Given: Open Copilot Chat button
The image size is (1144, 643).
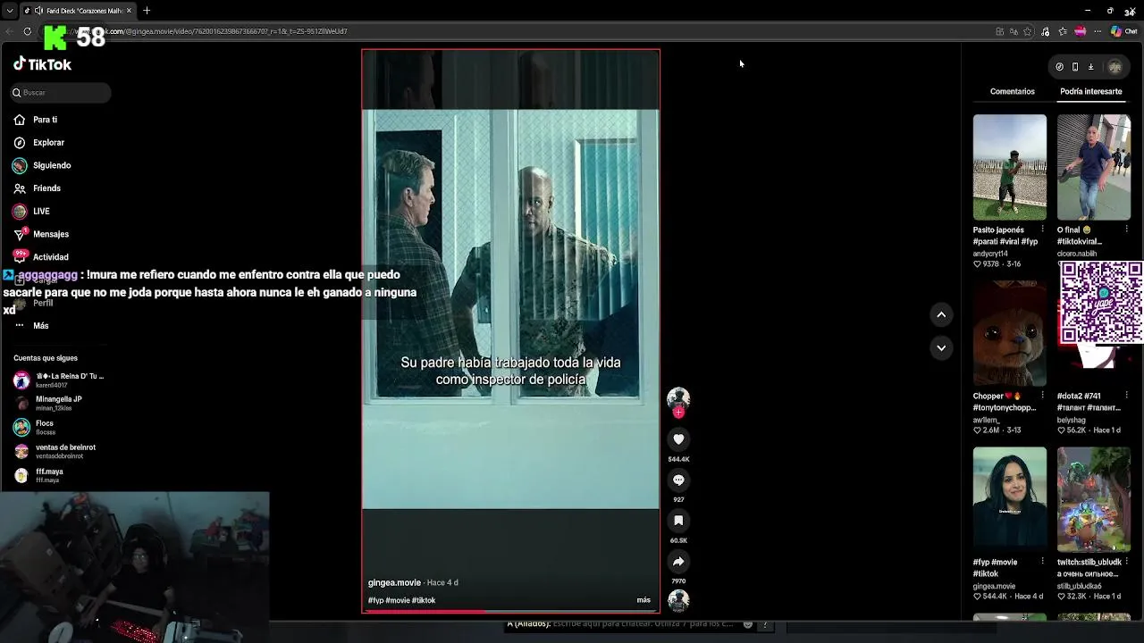Looking at the screenshot, I should point(1123,31).
